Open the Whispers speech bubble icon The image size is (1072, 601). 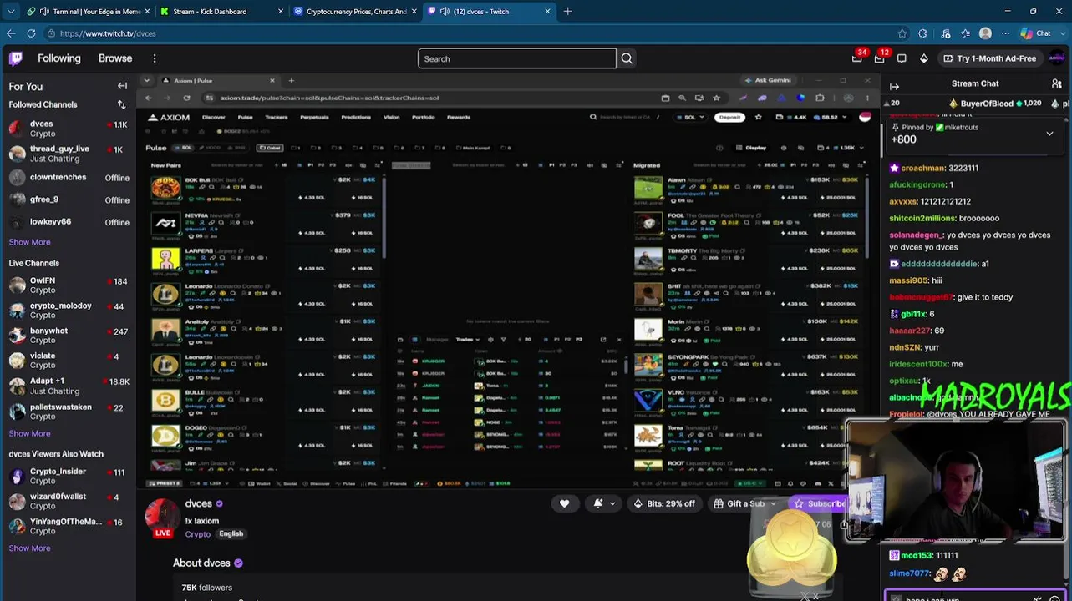click(902, 58)
